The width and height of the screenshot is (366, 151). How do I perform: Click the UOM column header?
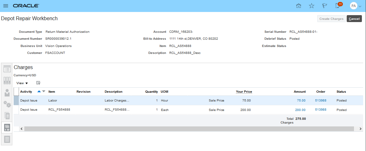point(164,92)
